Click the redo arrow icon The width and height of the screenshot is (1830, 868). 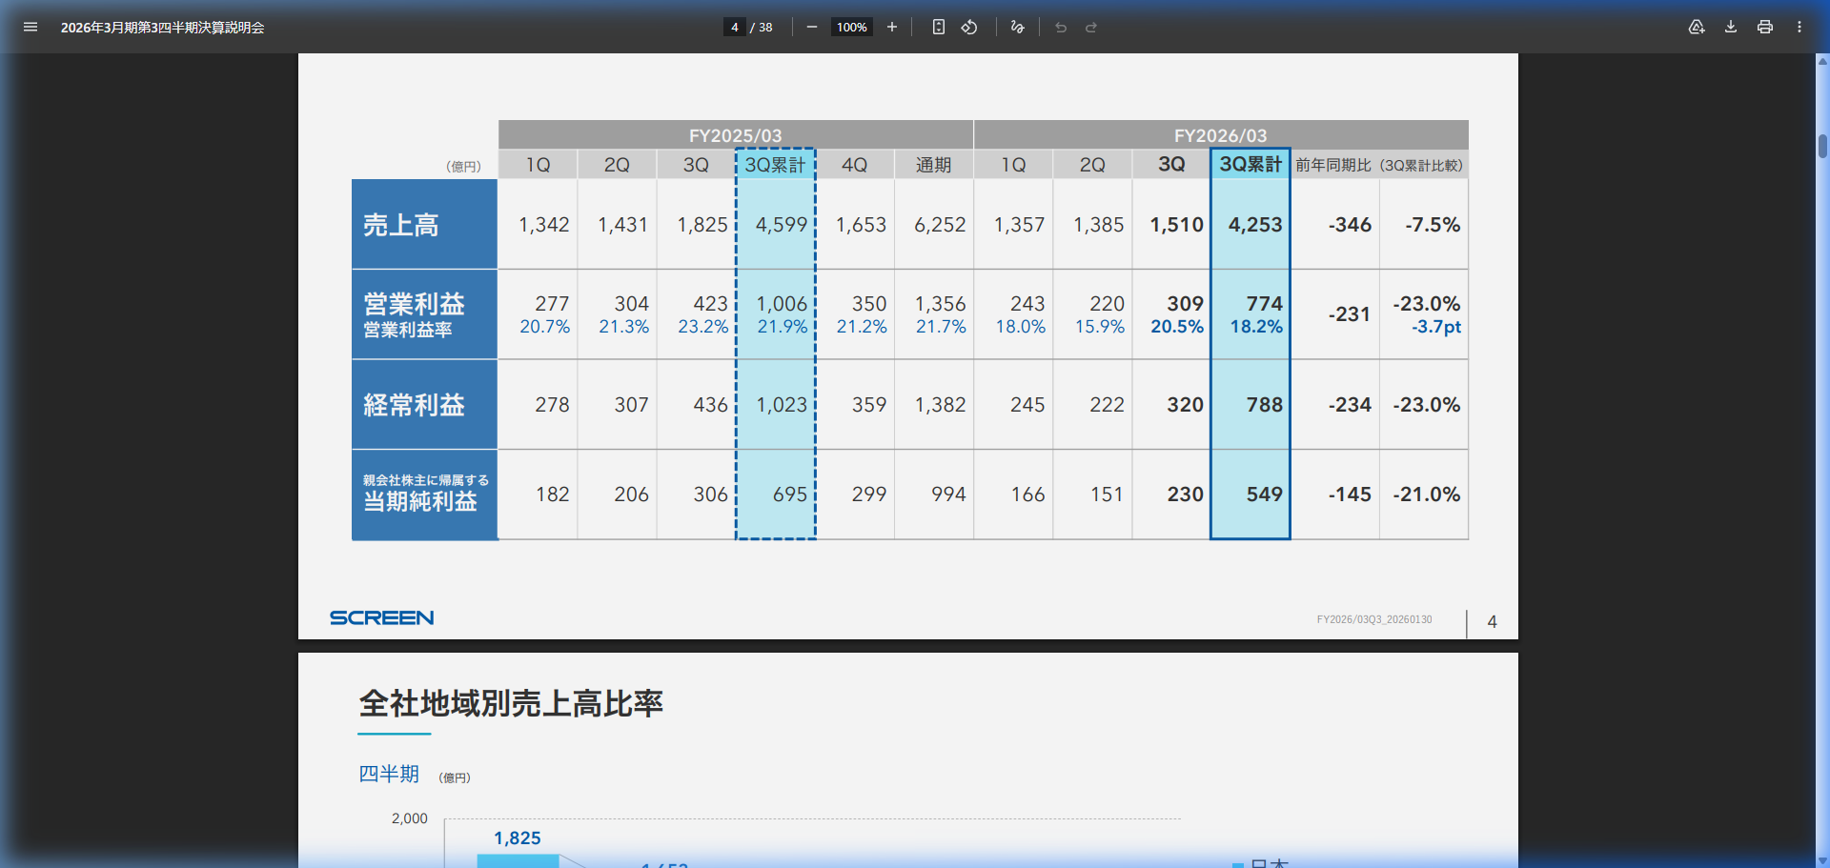1091,27
